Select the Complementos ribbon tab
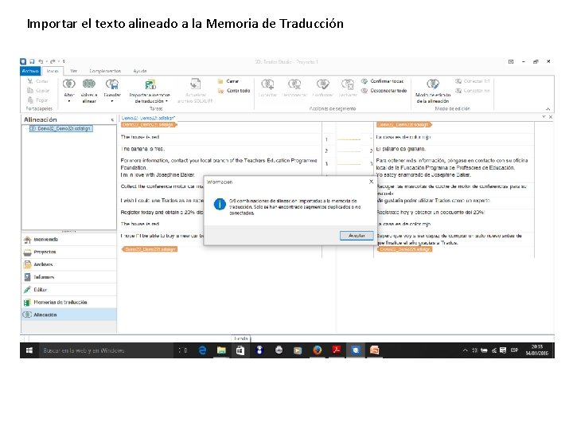Image resolution: width=573 pixels, height=430 pixels. coord(105,72)
